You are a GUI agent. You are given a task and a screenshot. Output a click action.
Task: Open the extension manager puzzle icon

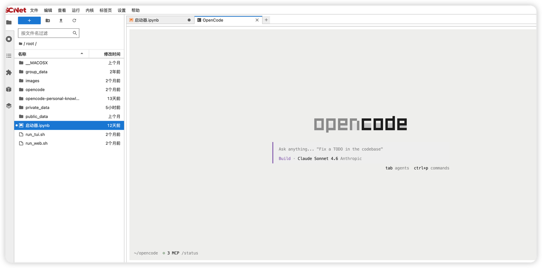(8, 73)
